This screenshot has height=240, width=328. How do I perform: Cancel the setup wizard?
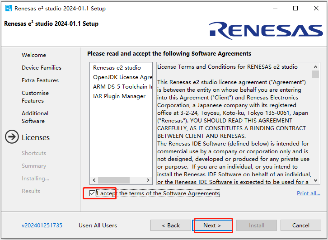[300, 225]
